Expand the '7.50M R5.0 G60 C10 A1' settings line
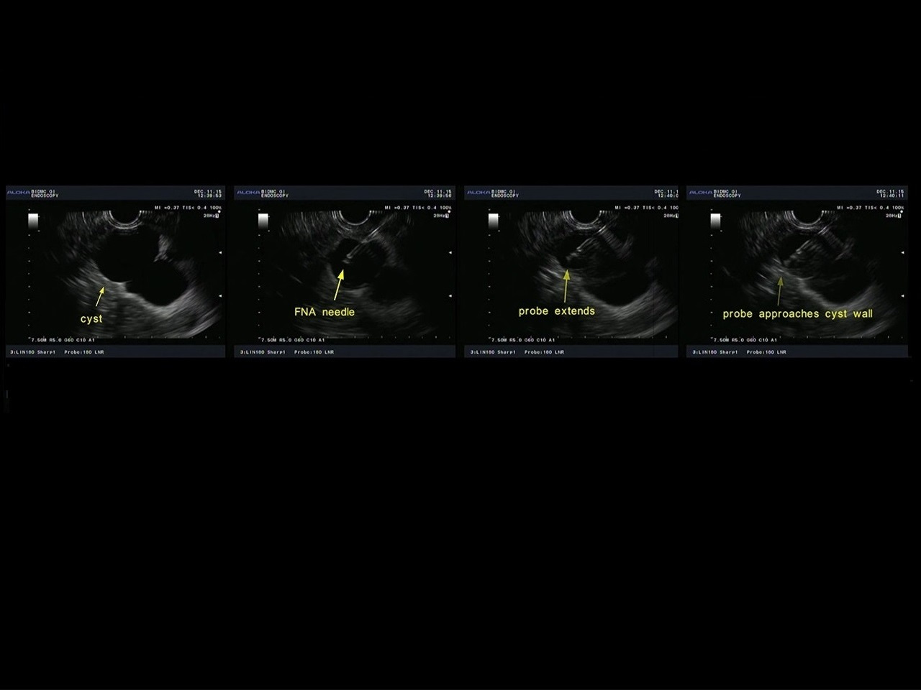Screen dimensions: 921x690 coord(61,339)
